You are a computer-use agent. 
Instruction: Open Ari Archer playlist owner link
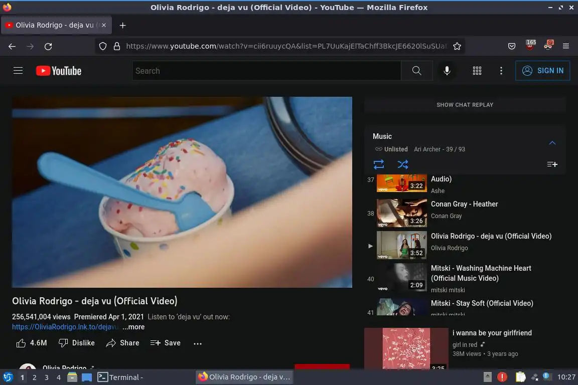click(x=427, y=149)
